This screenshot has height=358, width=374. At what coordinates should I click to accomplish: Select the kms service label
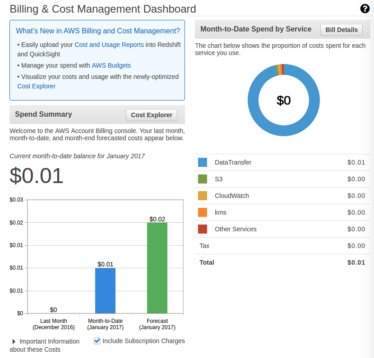221,212
